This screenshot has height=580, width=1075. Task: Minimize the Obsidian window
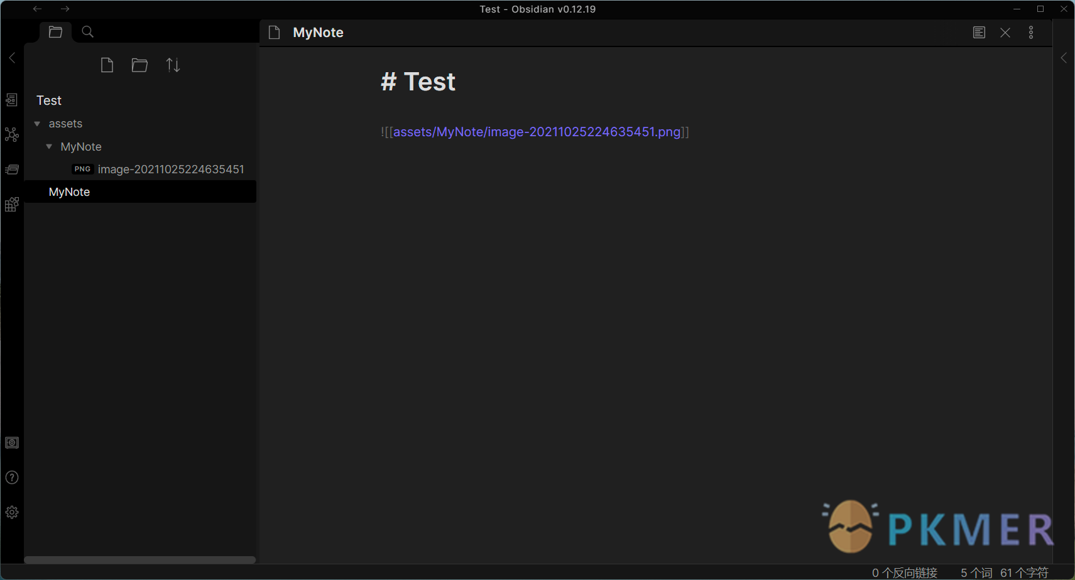[x=1017, y=9]
